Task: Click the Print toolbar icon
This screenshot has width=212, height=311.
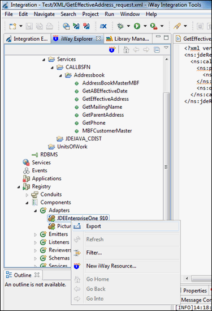Action: 50,26
